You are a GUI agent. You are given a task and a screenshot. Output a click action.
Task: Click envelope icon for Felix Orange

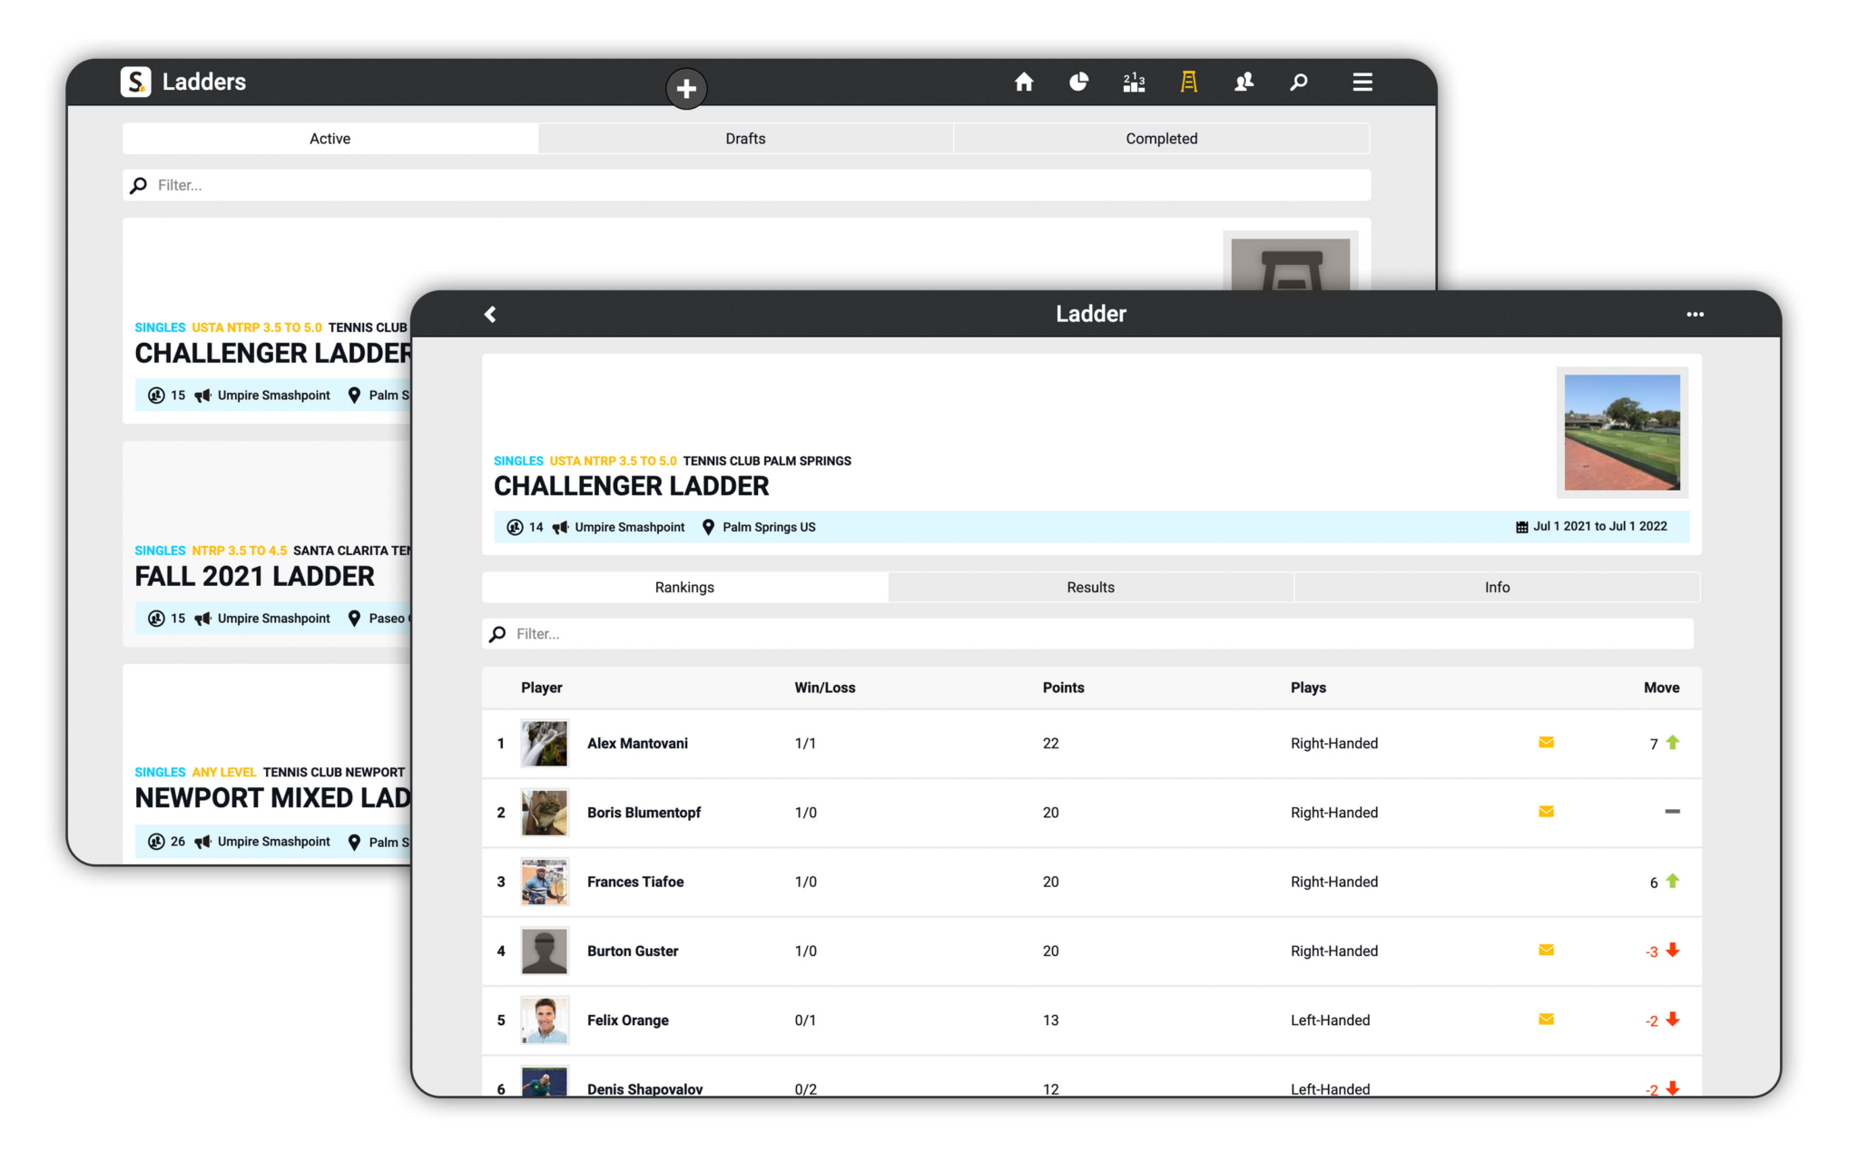(1546, 1020)
